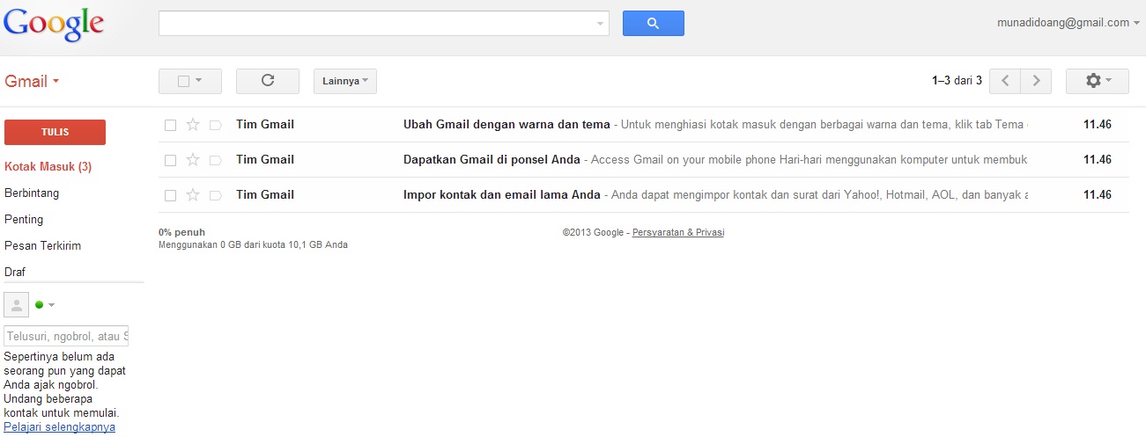Open email 'Ubah Gmail dengan warna dan tema'
This screenshot has height=437, width=1146.
644,125
